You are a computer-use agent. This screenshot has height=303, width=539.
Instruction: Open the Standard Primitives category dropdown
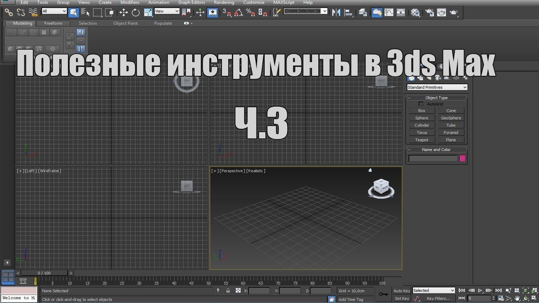point(437,87)
